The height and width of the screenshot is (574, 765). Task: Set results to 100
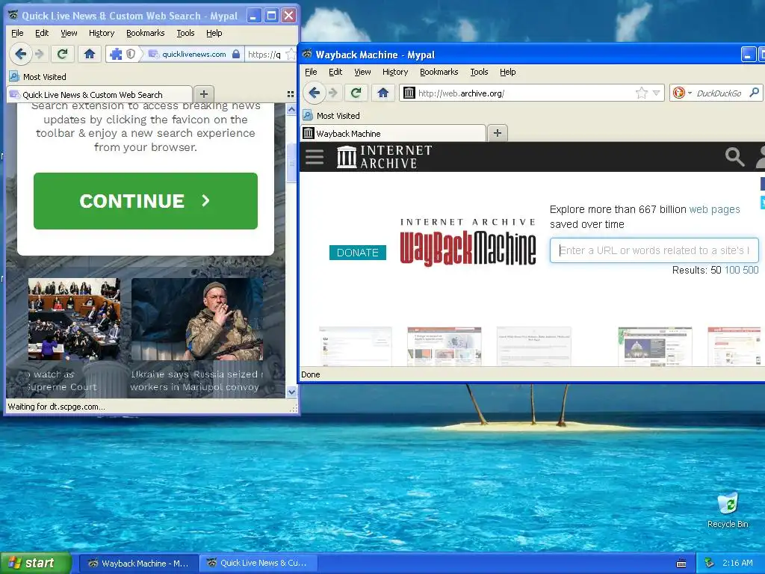[x=732, y=270]
